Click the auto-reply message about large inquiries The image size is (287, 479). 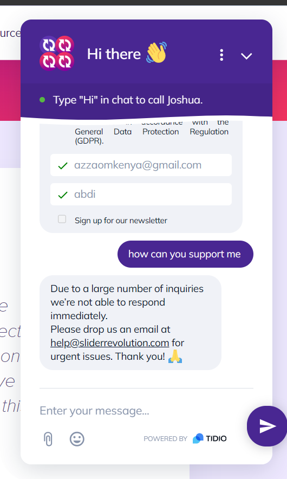click(x=131, y=322)
